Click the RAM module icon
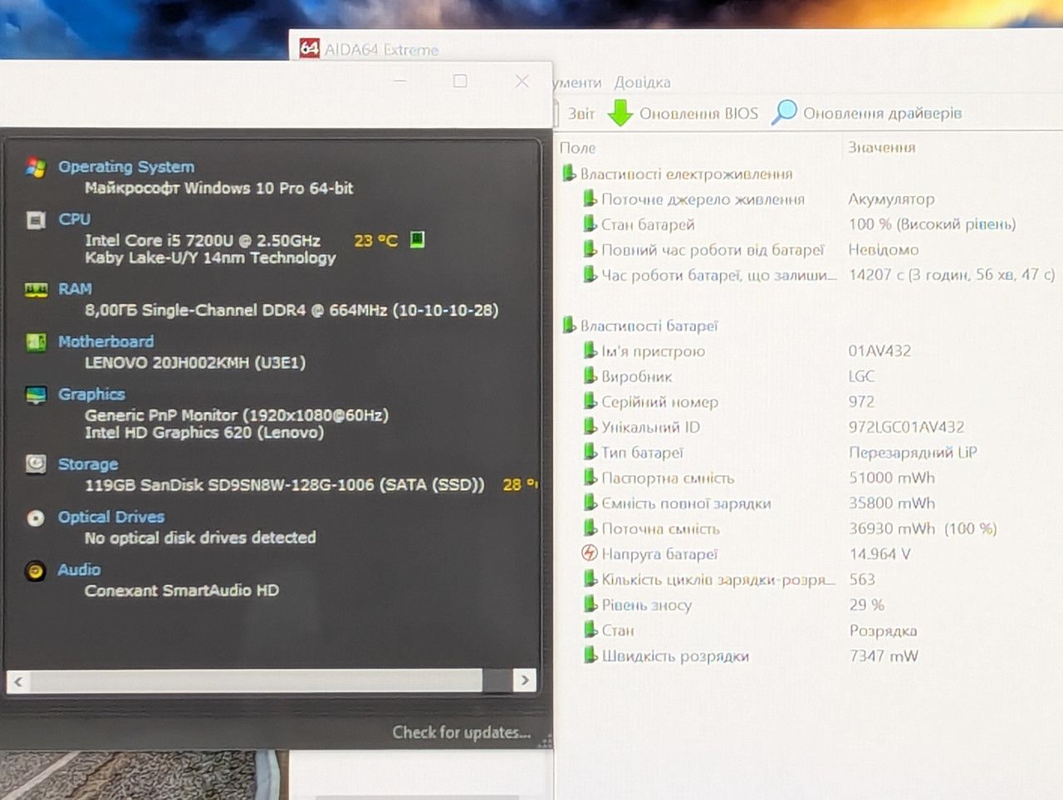 (36, 289)
